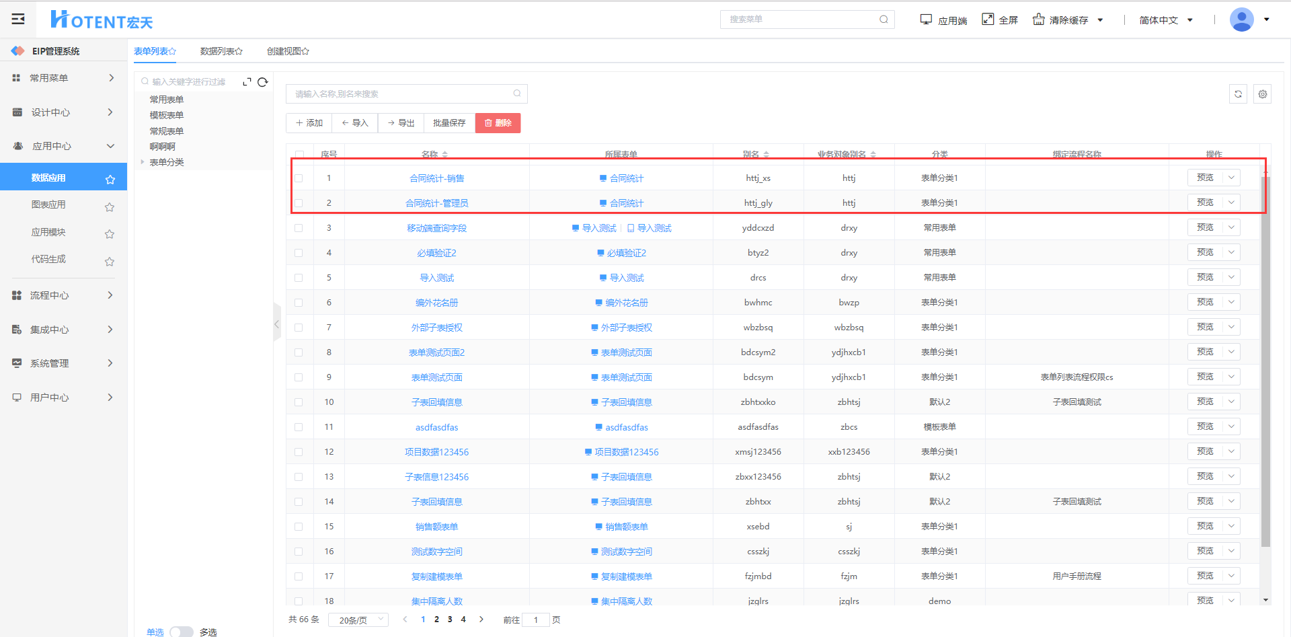Star the 图表应用 menu item

[110, 207]
